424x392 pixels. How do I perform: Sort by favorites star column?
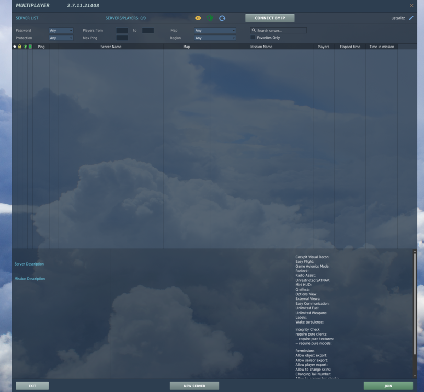click(x=15, y=47)
